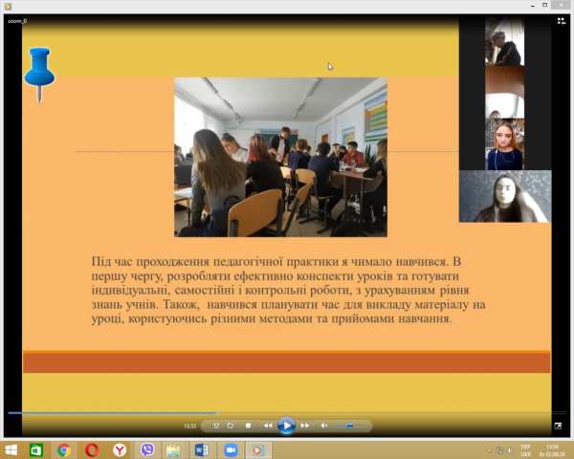This screenshot has height=459, width=574.
Task: Toggle repeat mode for playback
Action: (231, 426)
